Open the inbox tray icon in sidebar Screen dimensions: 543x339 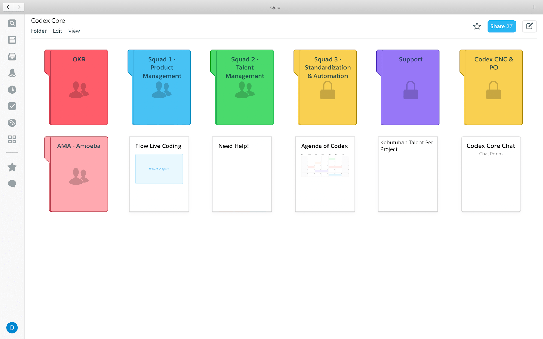[x=12, y=57]
